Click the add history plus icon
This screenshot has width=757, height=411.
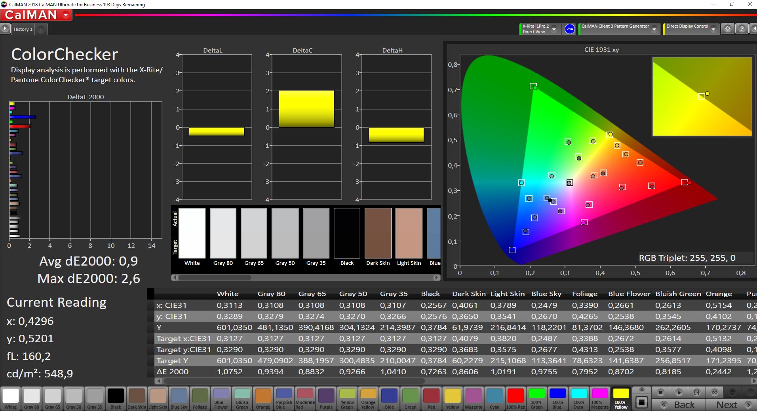click(41, 29)
